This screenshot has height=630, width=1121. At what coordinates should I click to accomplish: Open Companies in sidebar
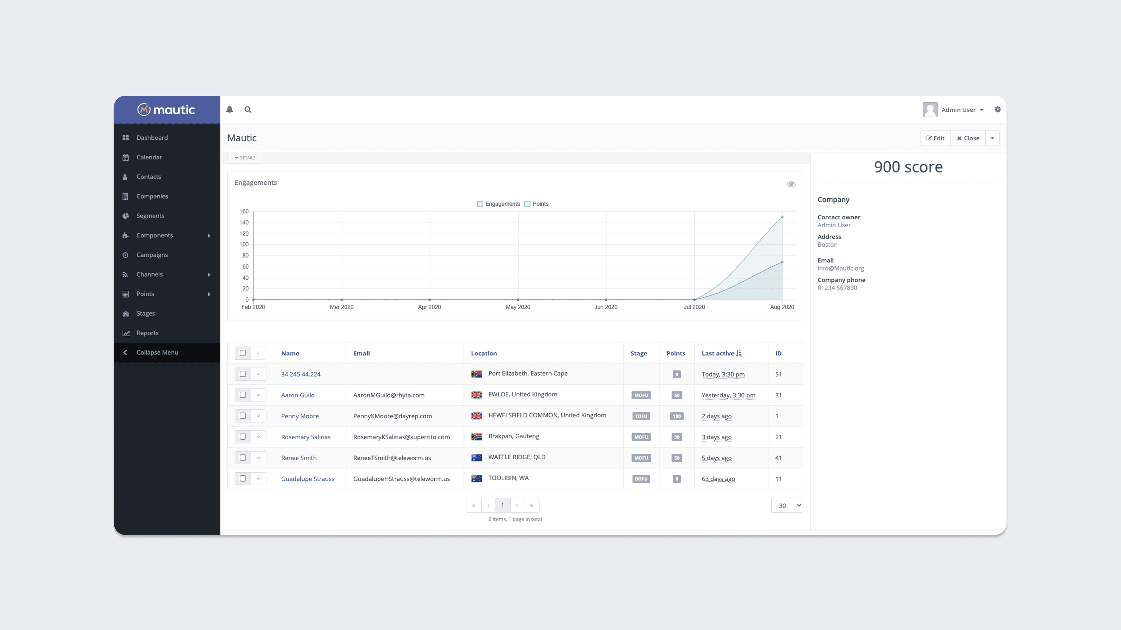[167, 197]
